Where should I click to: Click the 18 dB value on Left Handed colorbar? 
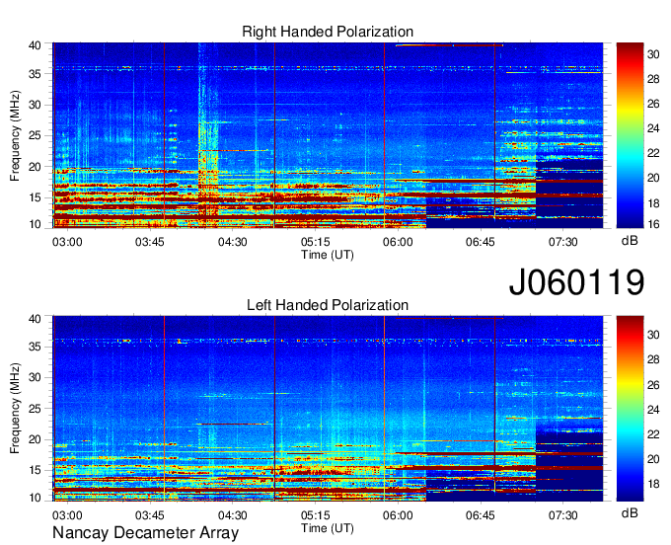pos(653,484)
